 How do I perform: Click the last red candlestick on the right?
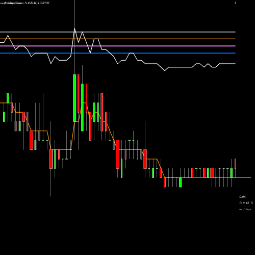pos(235,164)
